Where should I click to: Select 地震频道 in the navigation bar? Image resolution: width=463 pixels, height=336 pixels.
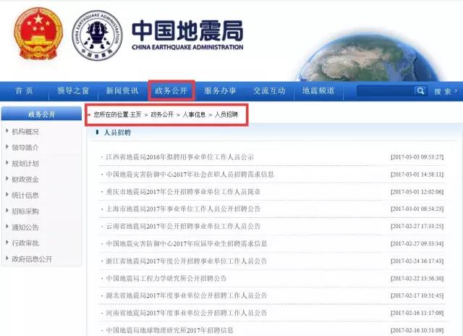[318, 91]
